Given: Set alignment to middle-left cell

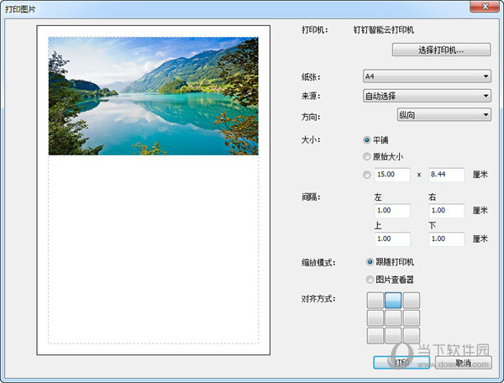Looking at the screenshot, I should pos(375,318).
